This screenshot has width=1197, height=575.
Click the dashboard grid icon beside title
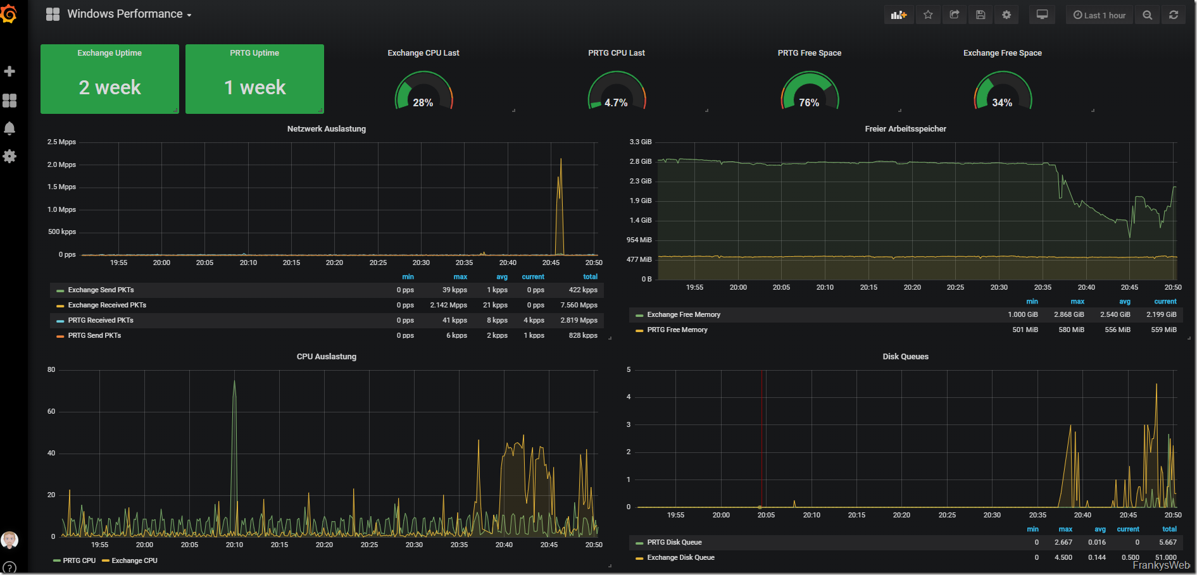coord(53,14)
